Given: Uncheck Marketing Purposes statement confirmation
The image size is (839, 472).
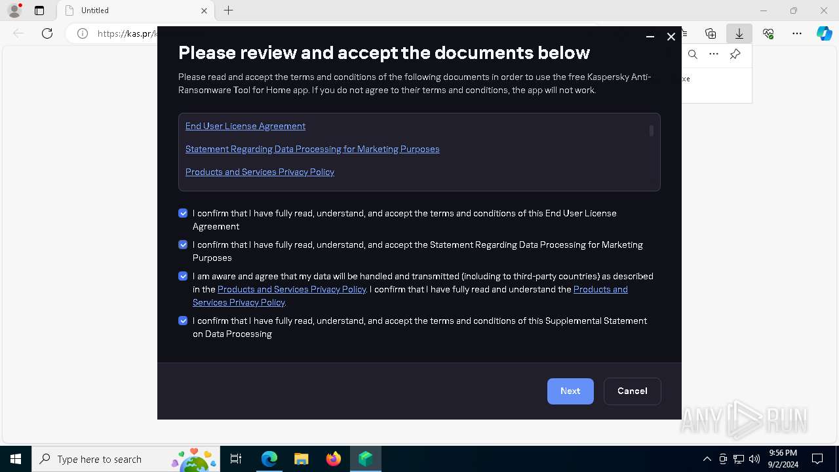Looking at the screenshot, I should 183,245.
